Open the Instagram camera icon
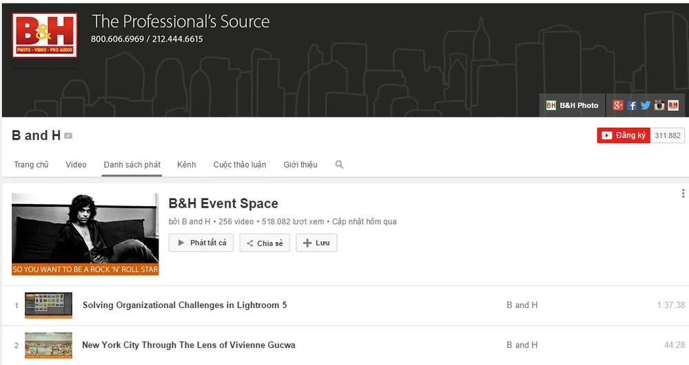Screen dimensions: 689x365 point(659,105)
